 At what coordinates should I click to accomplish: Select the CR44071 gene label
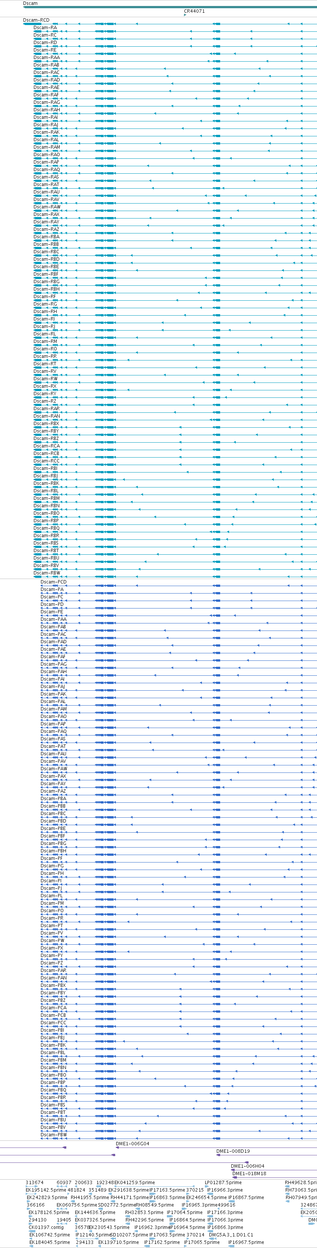pyautogui.click(x=194, y=11)
